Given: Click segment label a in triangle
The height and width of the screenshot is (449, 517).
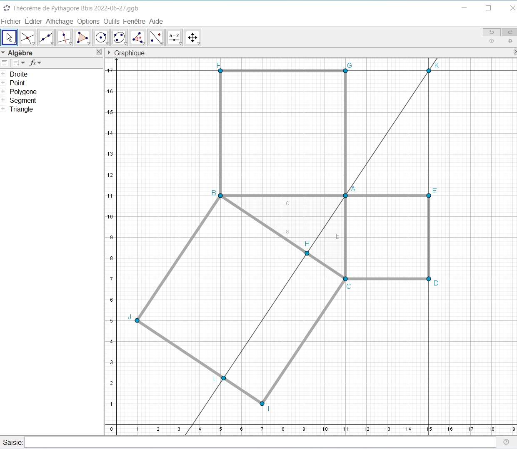Looking at the screenshot, I should 287,231.
